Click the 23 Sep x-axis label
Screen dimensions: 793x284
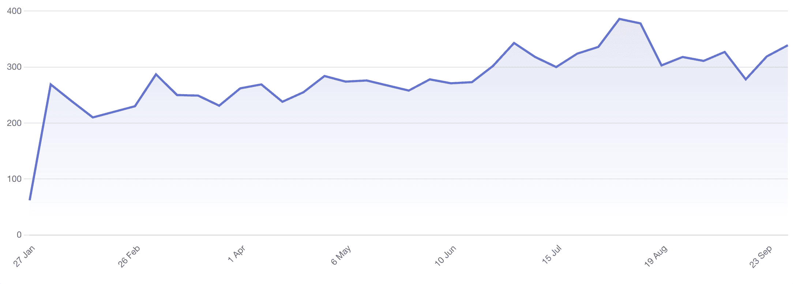click(x=761, y=257)
